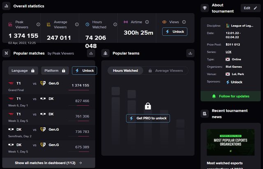Open the Language filter dropdown

[x=23, y=71]
